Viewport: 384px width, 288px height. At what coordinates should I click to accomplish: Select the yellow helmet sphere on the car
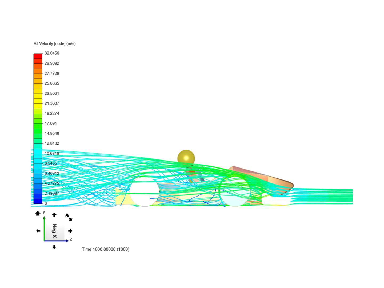(x=186, y=158)
